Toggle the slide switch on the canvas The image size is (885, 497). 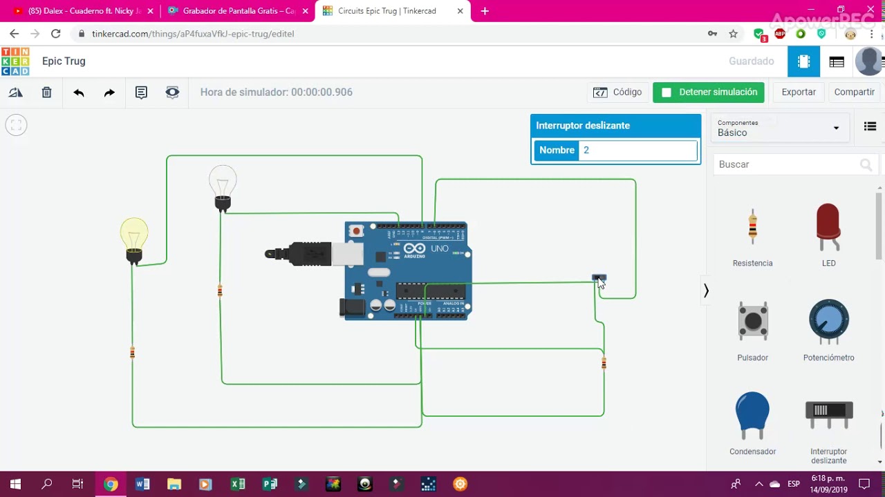click(599, 278)
